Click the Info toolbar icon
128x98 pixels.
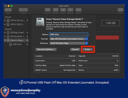pyautogui.click(x=120, y=10)
